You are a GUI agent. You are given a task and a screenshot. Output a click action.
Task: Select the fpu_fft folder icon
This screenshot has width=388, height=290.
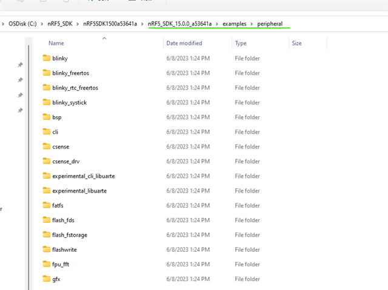(46, 264)
